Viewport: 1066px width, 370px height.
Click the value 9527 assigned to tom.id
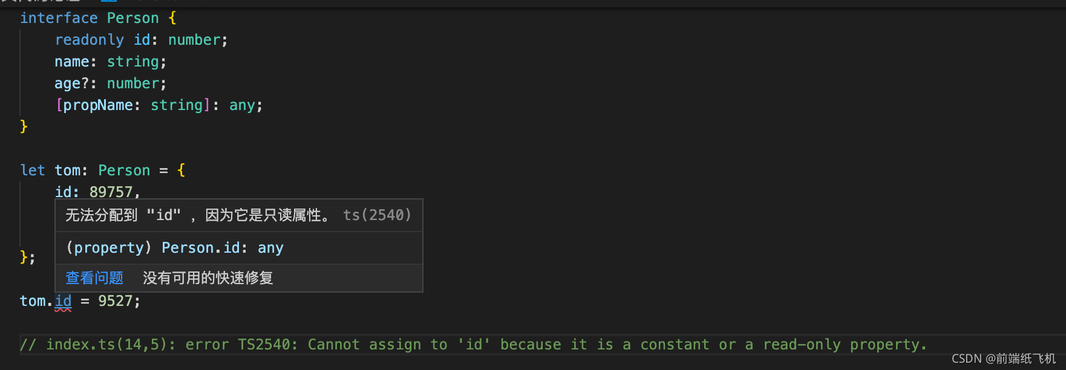(x=115, y=300)
